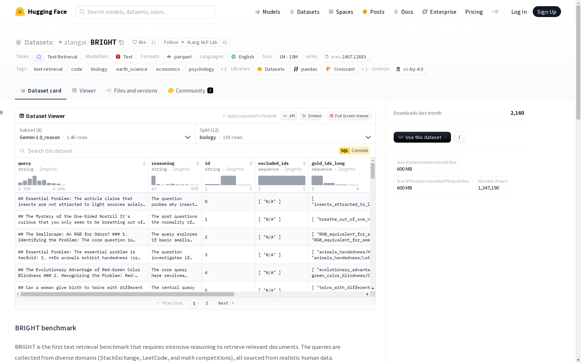Screen dimensions: 581x363
Task: Click the 1M - 10M size tag
Action: click(x=288, y=57)
